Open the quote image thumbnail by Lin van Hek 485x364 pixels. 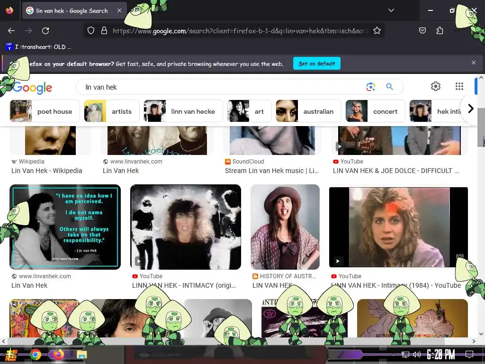click(x=65, y=227)
